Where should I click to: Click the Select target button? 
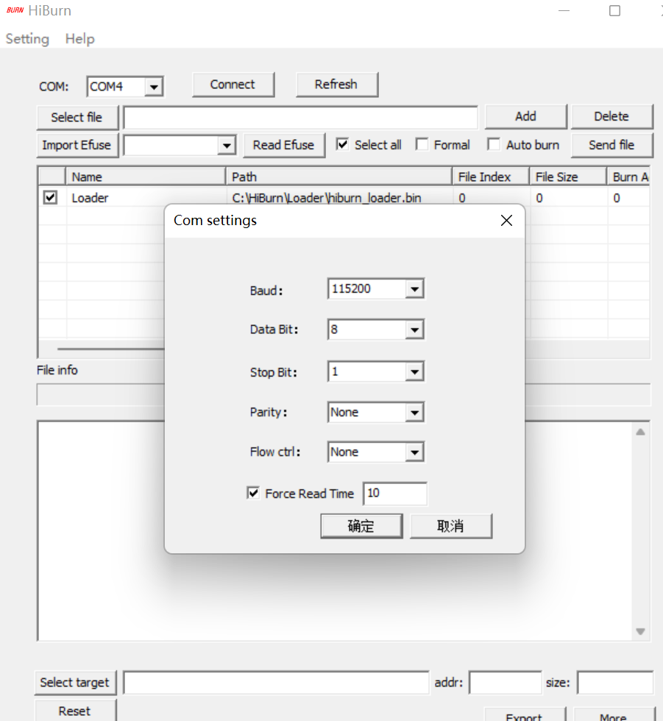75,683
